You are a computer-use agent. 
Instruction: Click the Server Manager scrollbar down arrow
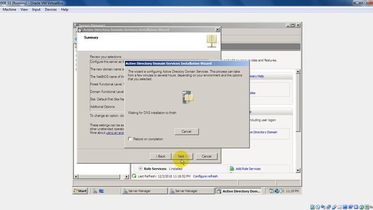[298, 170]
